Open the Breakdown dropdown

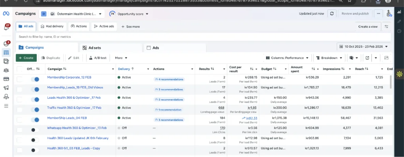(329, 58)
